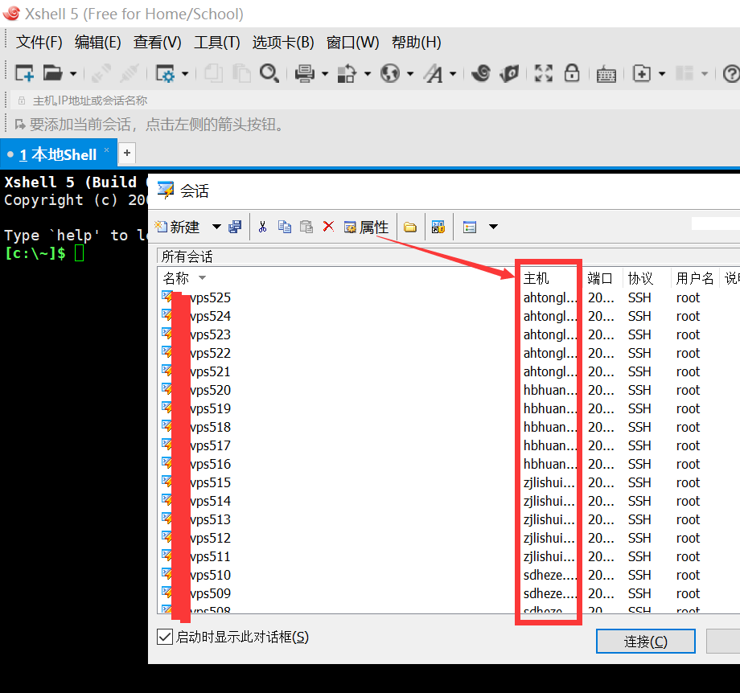Toggle Full Screen mode icon

coord(543,73)
